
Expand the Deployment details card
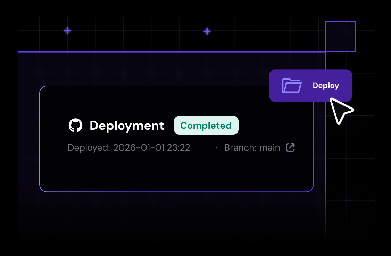coord(176,138)
